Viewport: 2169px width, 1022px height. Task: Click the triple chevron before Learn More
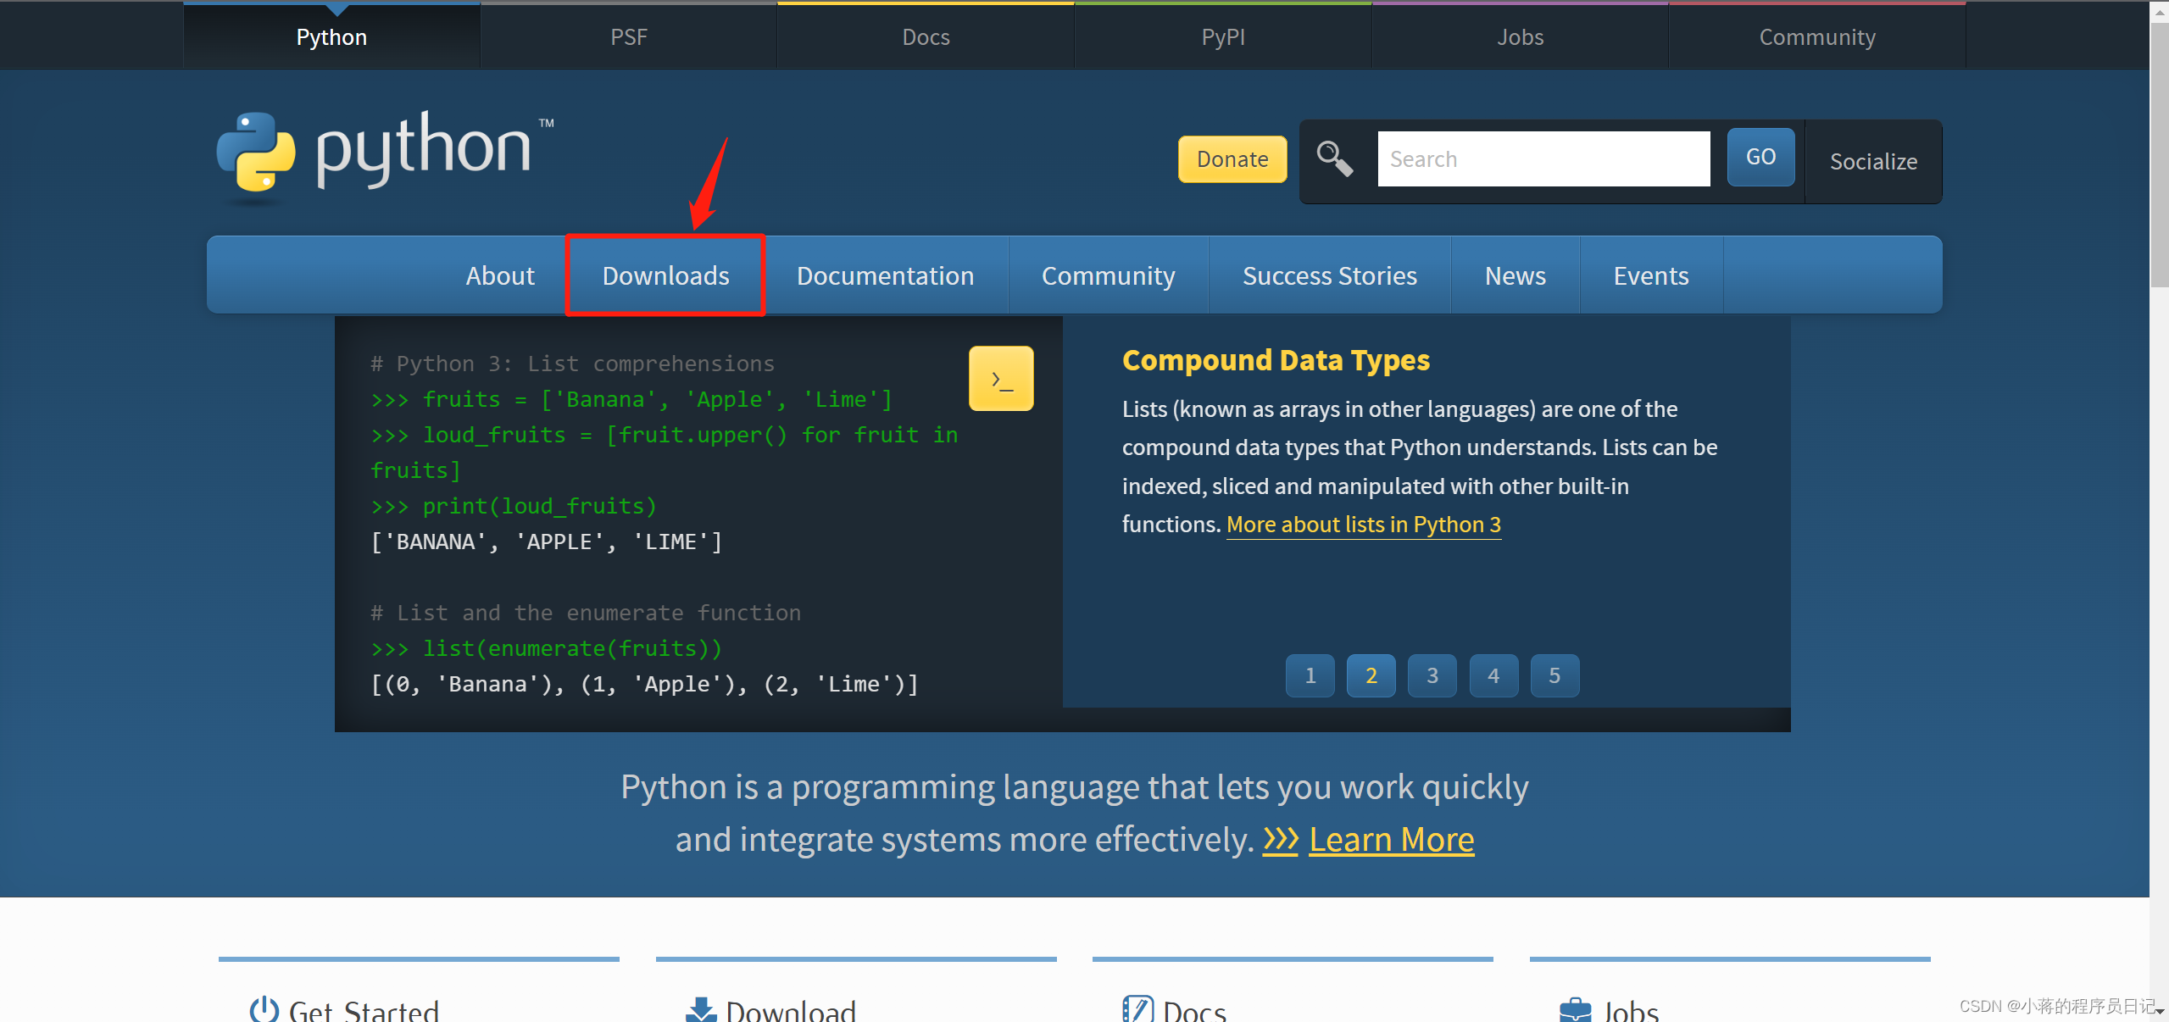coord(1280,840)
